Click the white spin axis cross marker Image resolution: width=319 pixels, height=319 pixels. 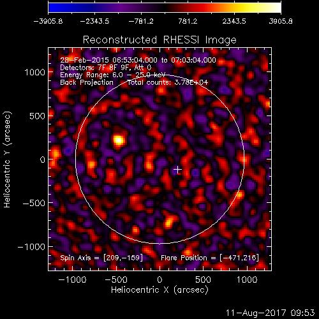point(178,170)
